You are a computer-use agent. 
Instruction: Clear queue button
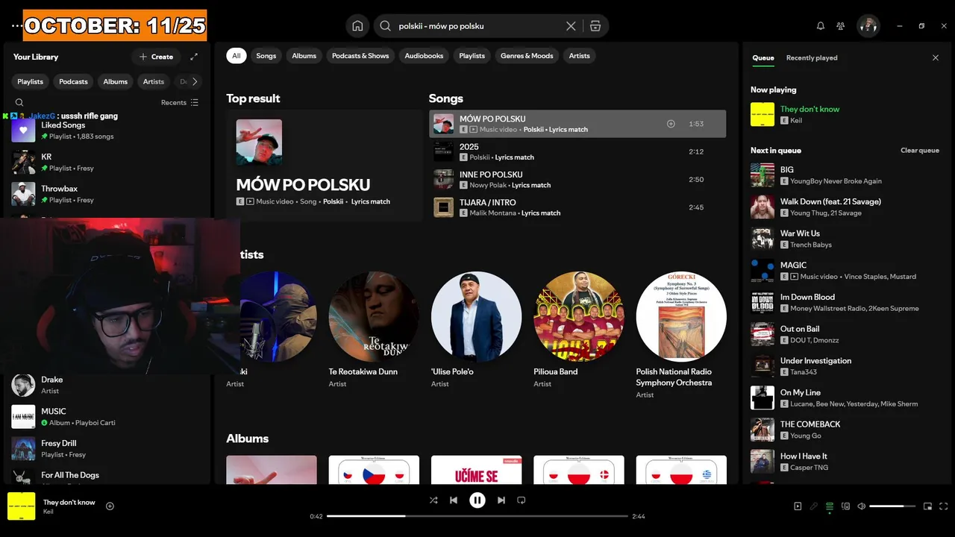[x=920, y=151]
